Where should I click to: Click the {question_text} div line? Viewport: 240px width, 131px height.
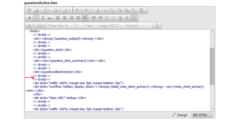pos(52,50)
